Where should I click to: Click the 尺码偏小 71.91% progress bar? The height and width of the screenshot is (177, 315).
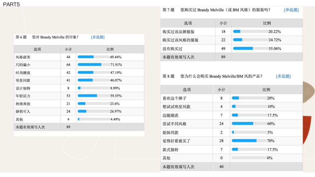(x=94, y=65)
